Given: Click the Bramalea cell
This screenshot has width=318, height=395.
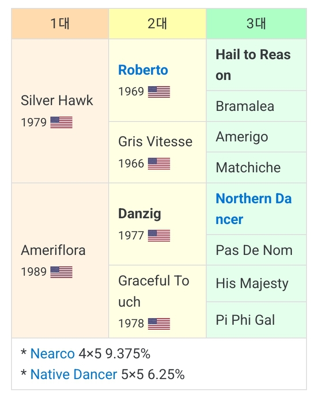Looking at the screenshot, I should pos(245,106).
